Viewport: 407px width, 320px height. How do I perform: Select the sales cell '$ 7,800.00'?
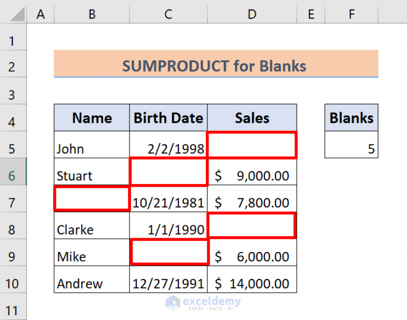click(252, 199)
